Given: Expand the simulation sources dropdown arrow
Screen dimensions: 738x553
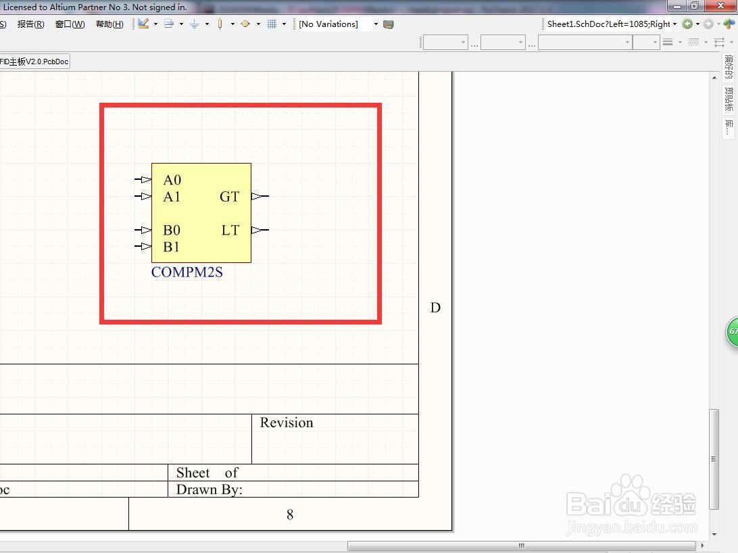Looking at the screenshot, I should click(258, 24).
